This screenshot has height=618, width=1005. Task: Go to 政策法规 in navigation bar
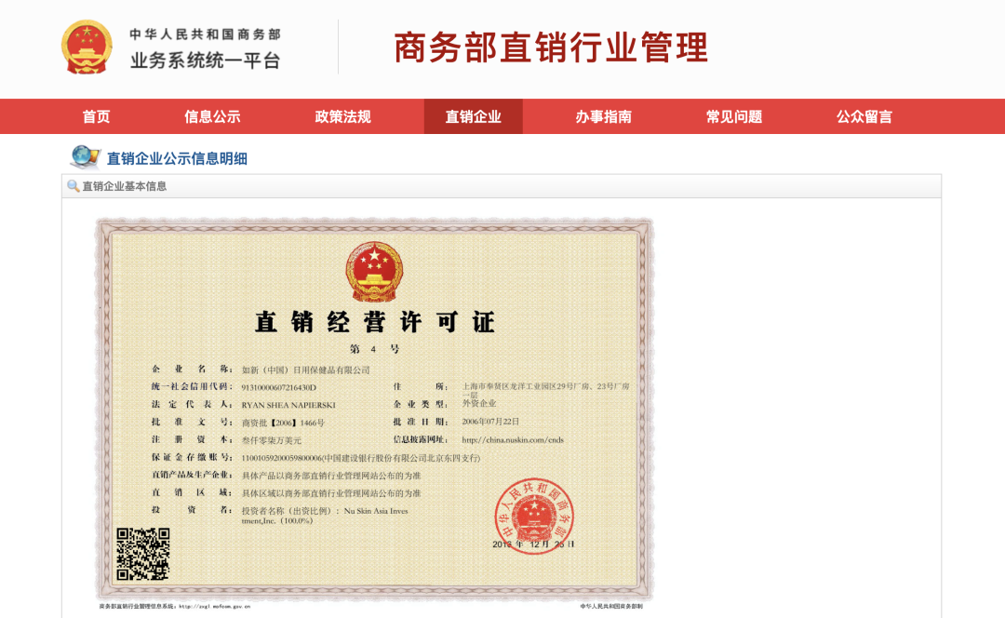click(342, 116)
